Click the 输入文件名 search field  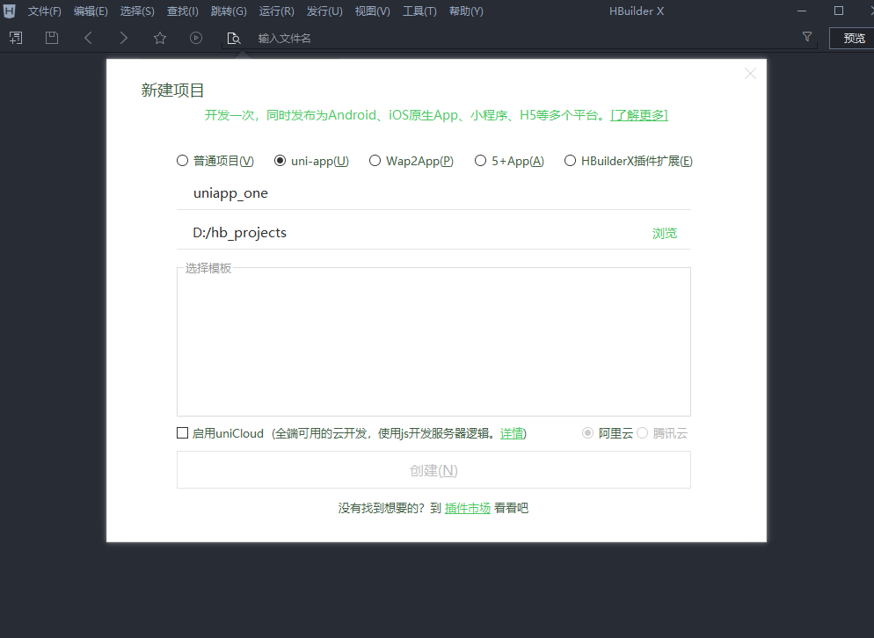(x=519, y=39)
